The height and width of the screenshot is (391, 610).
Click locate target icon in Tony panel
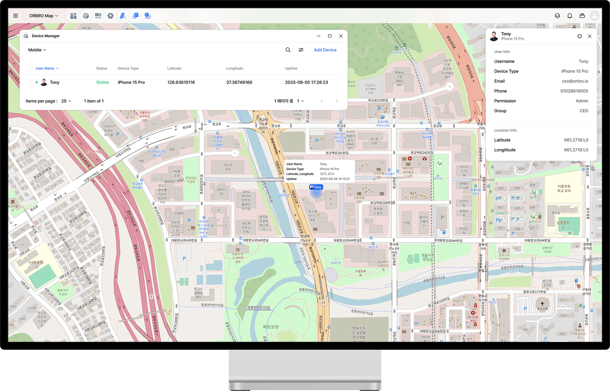pos(579,36)
